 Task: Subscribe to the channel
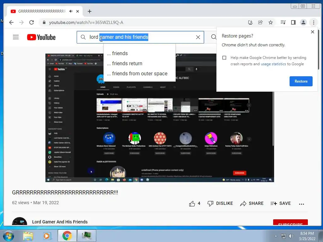(x=290, y=222)
